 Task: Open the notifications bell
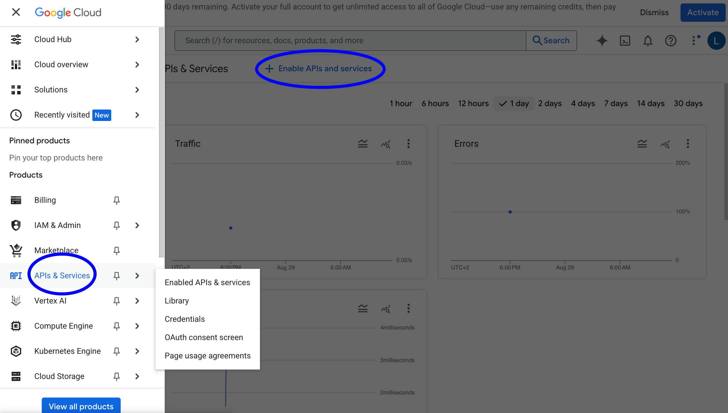tap(648, 41)
